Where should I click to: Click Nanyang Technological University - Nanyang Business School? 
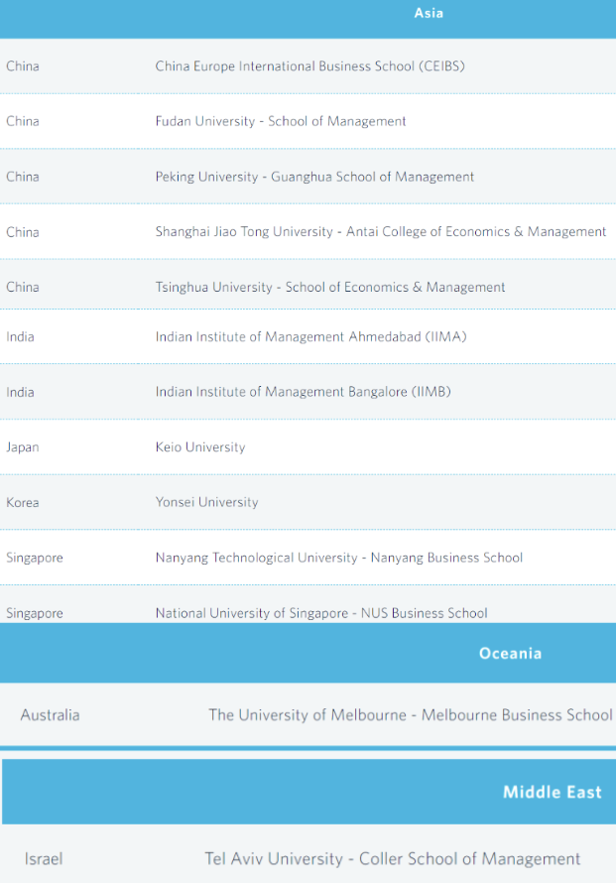(339, 558)
